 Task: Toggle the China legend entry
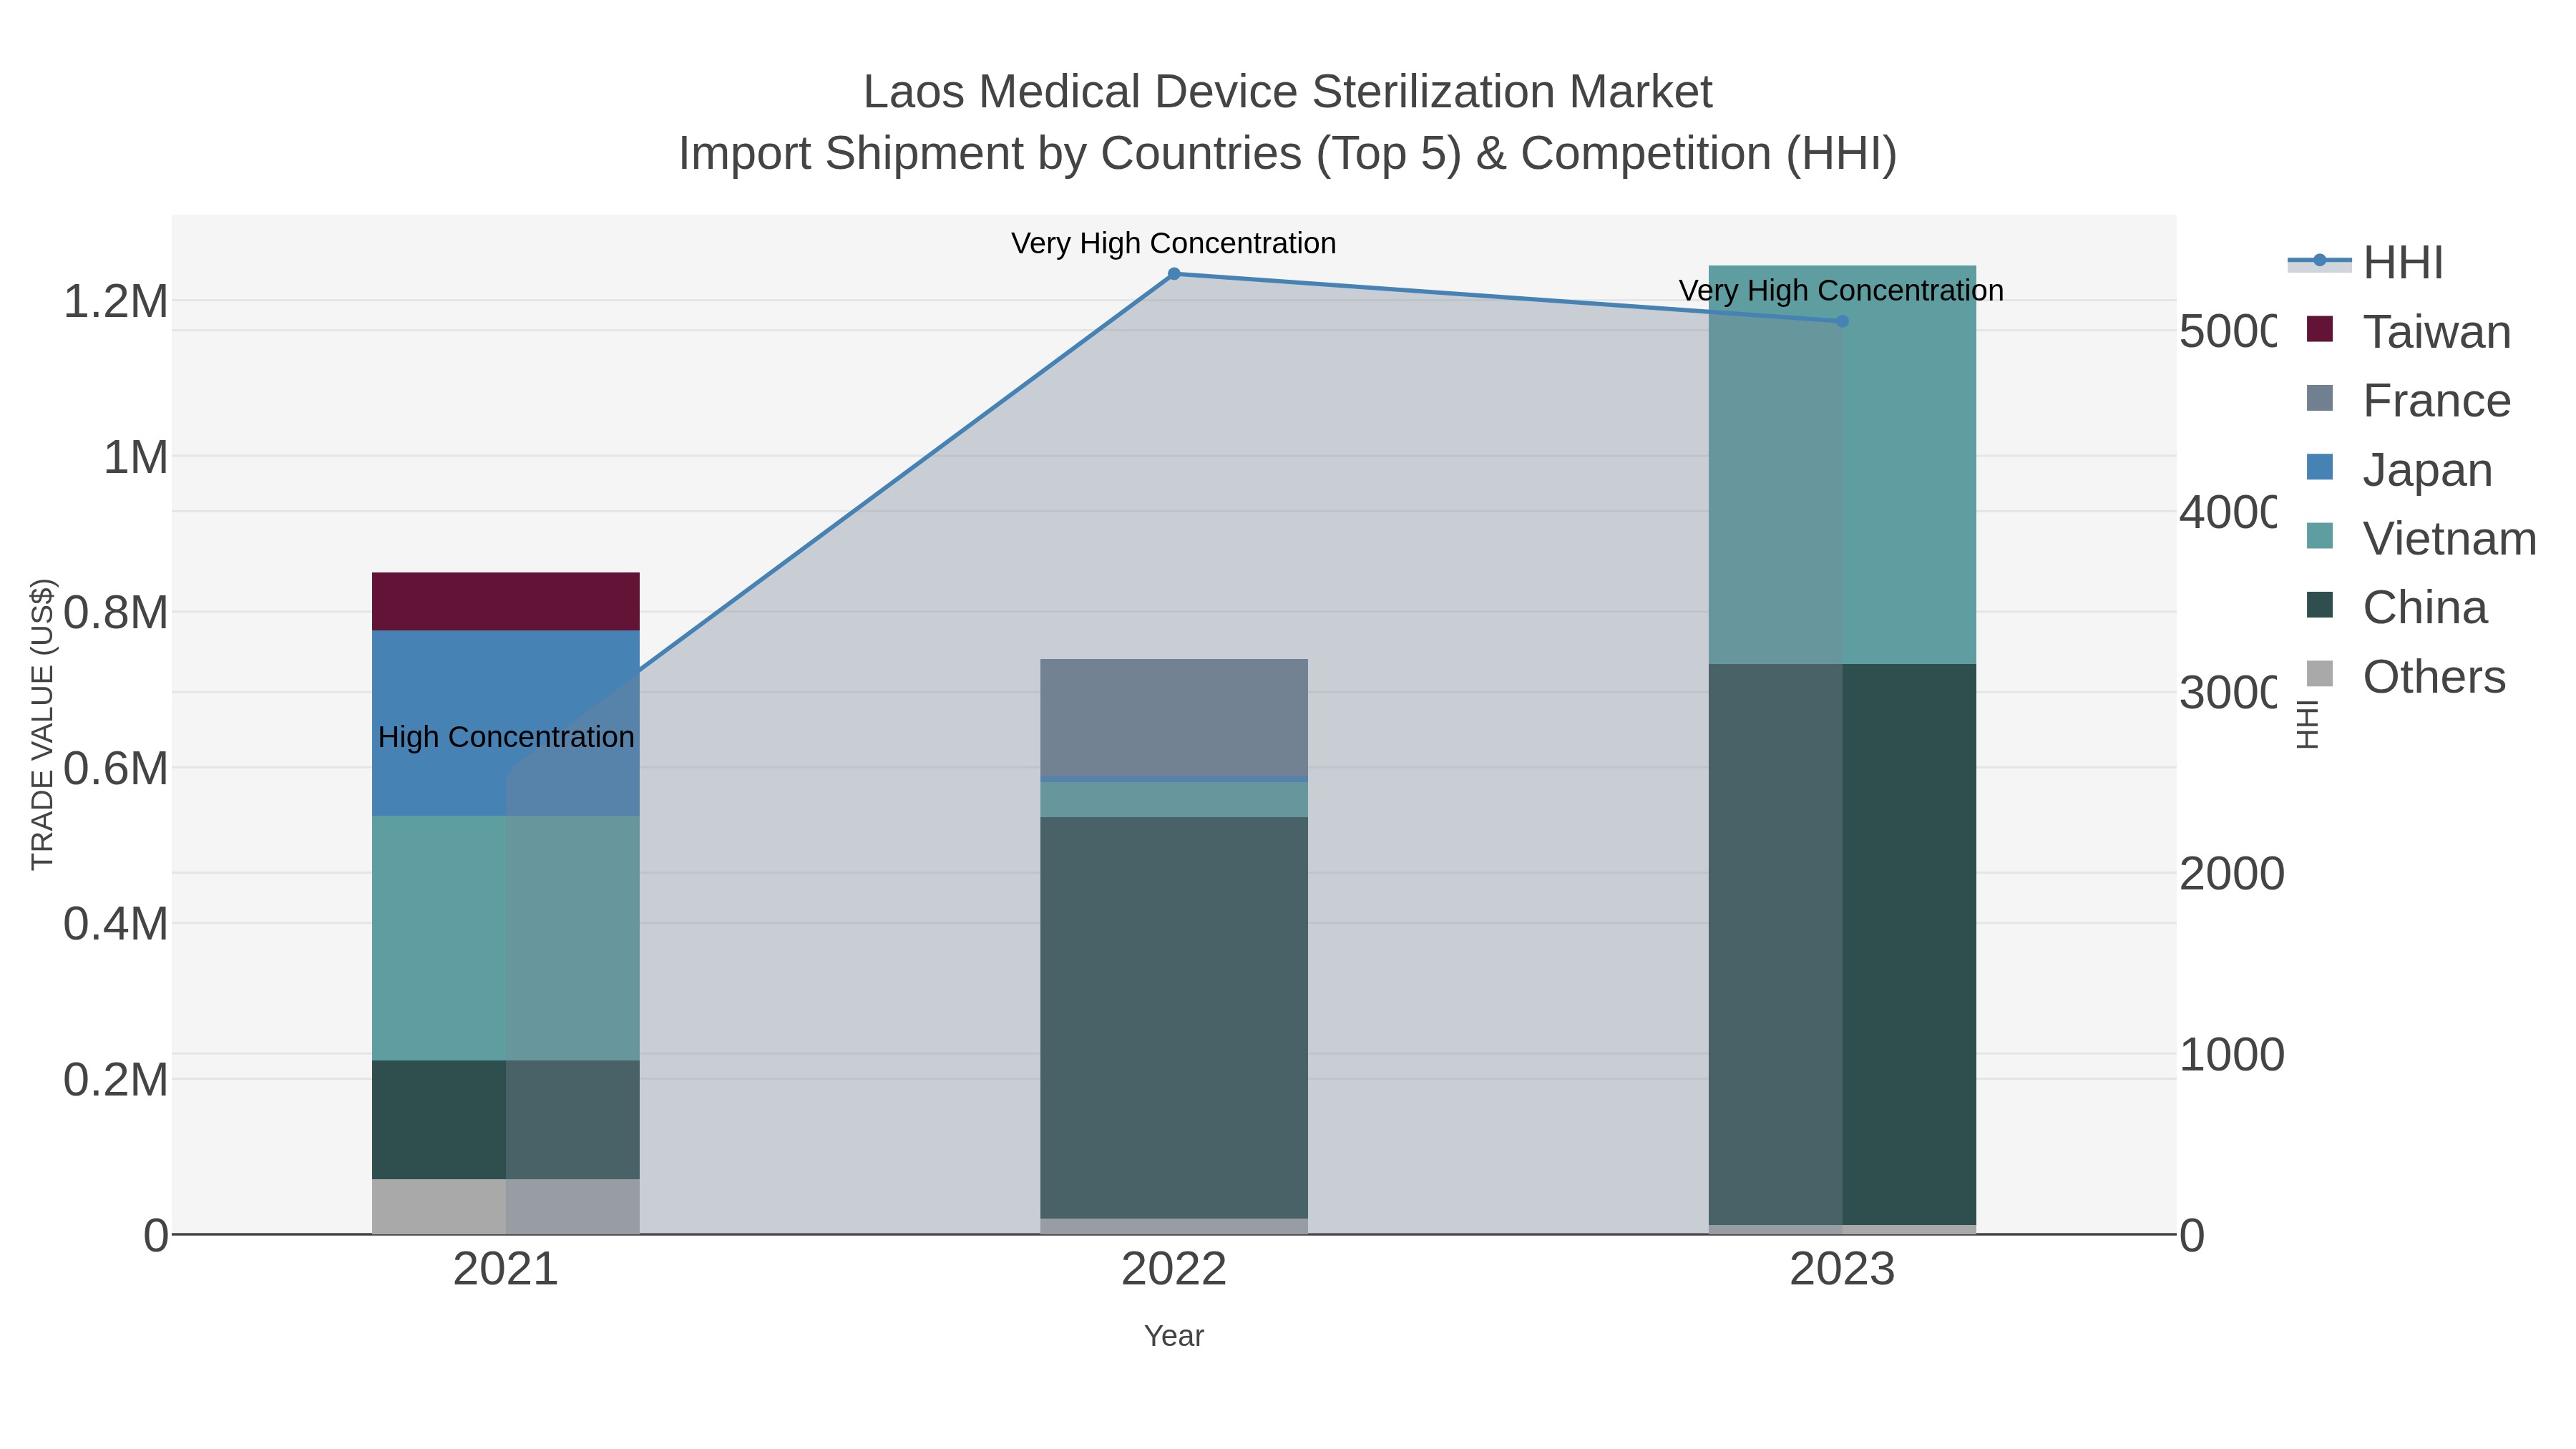[x=2396, y=608]
